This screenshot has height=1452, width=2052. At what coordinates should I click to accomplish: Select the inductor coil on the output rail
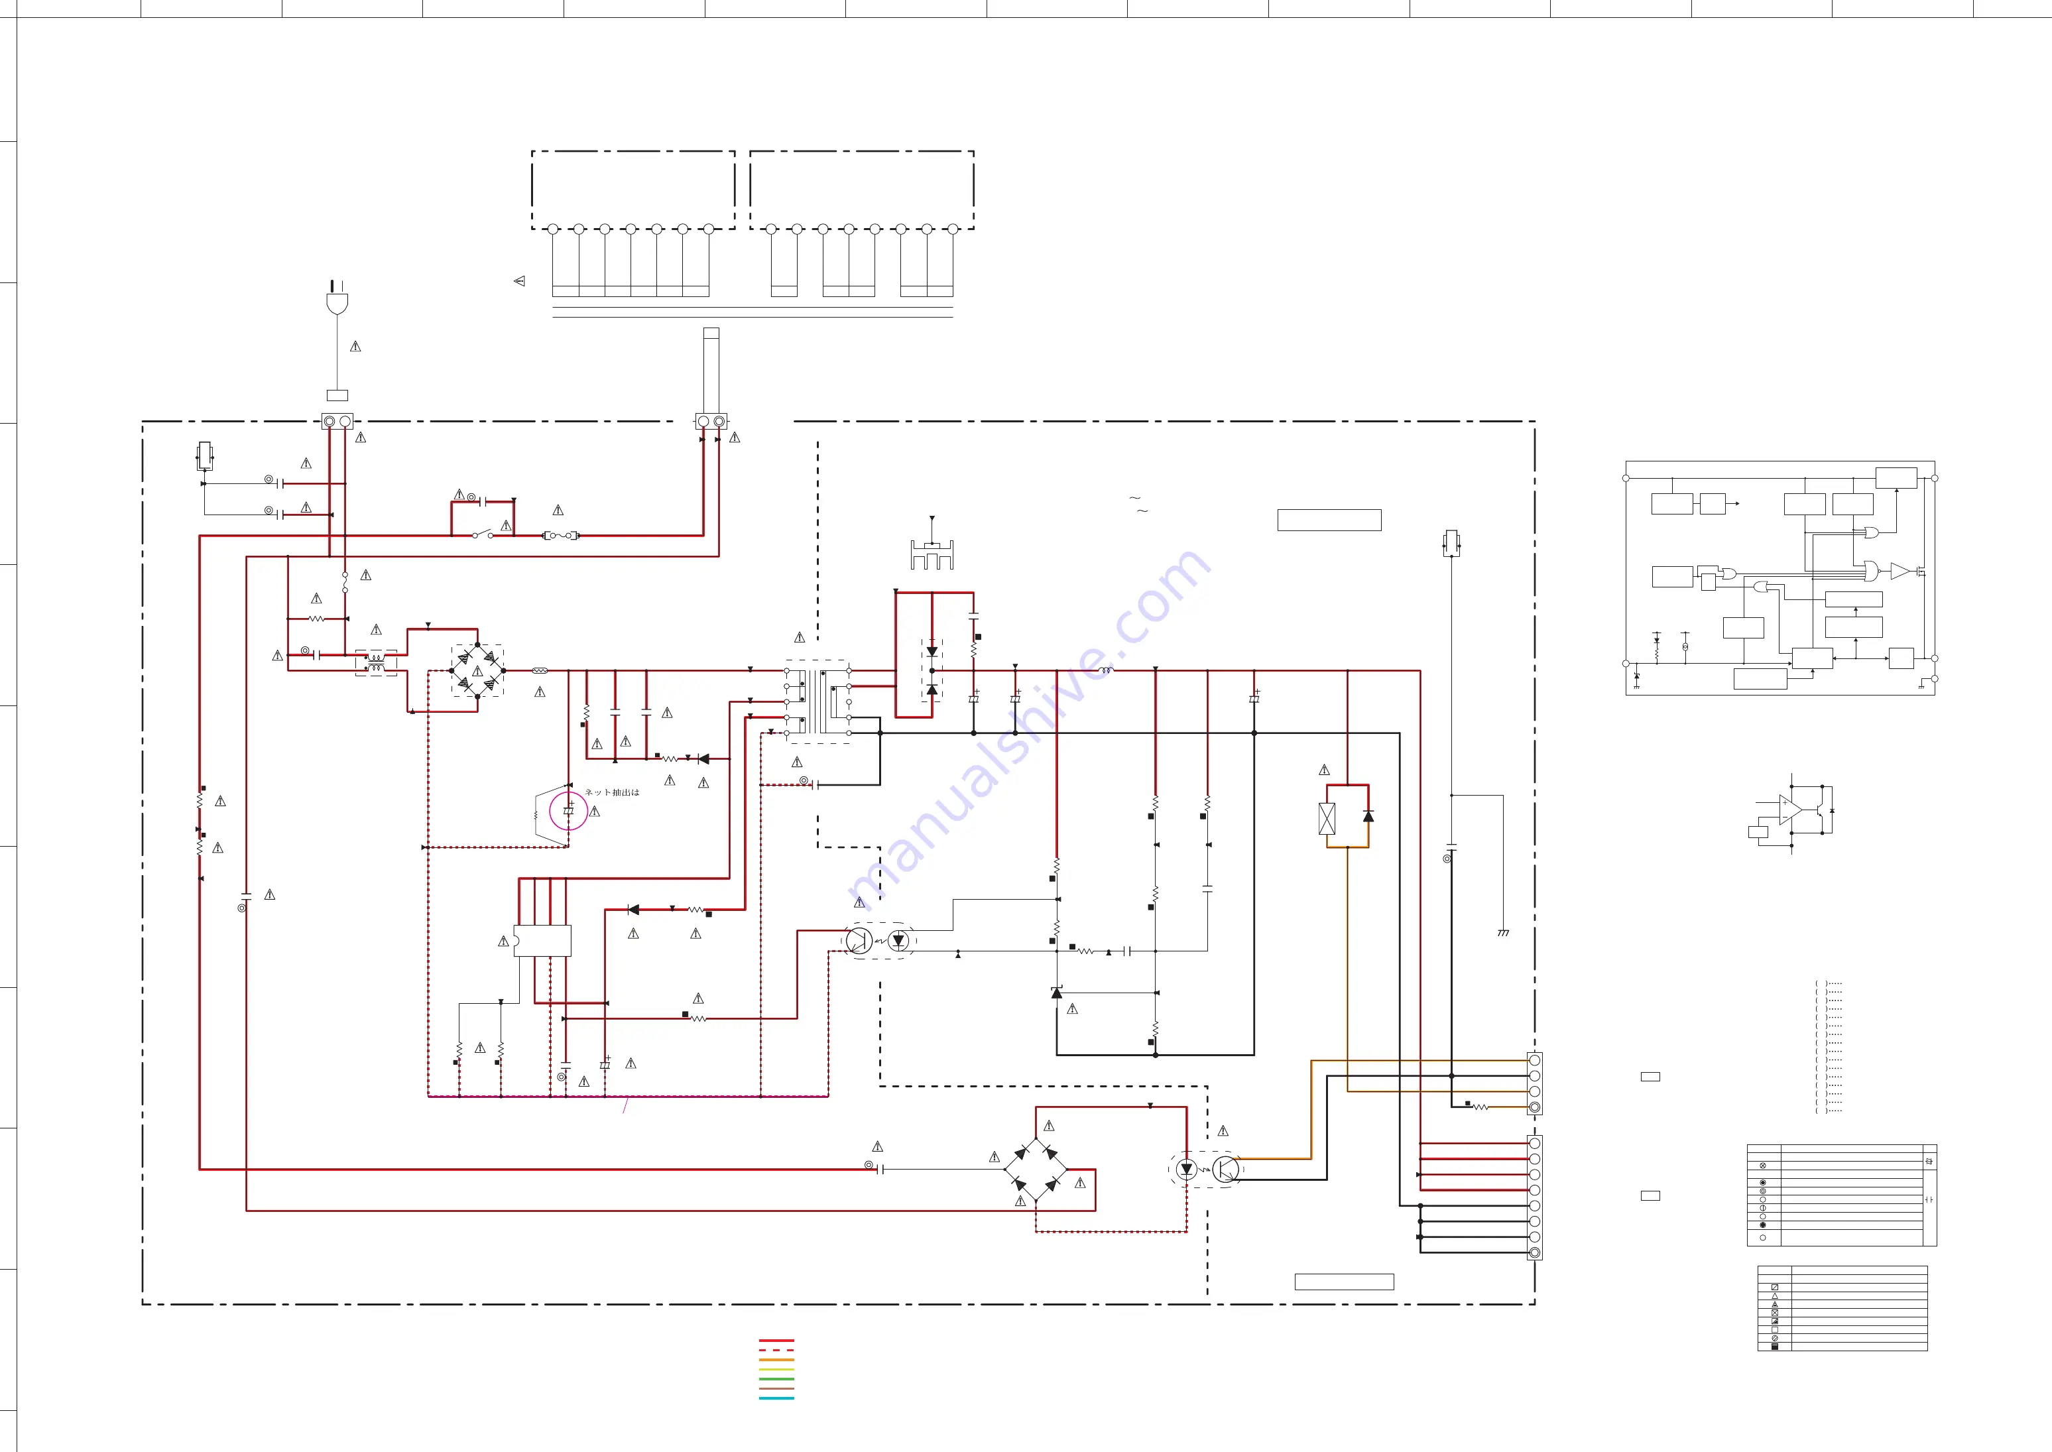tap(1107, 670)
